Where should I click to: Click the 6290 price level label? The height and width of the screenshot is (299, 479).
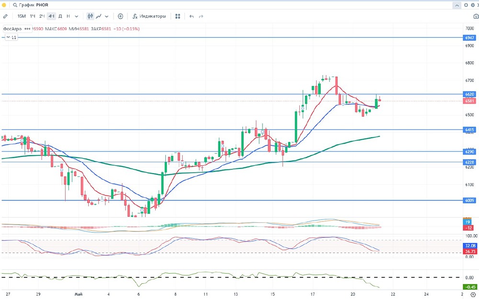(x=469, y=152)
